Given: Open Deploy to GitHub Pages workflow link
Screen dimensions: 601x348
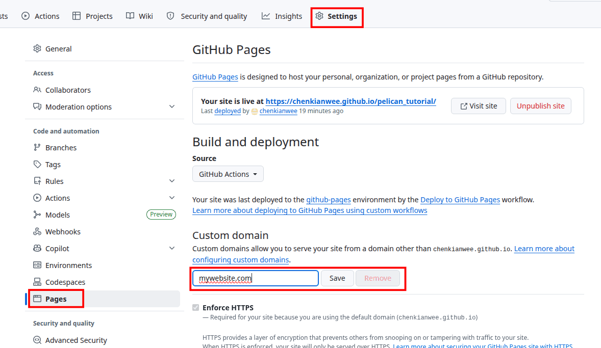Looking at the screenshot, I should pyautogui.click(x=460, y=200).
